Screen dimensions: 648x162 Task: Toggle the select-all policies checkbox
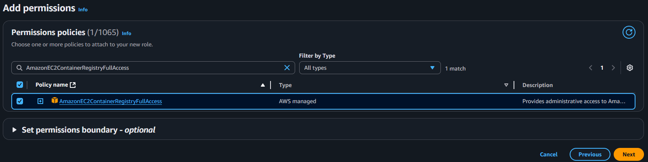coord(19,85)
